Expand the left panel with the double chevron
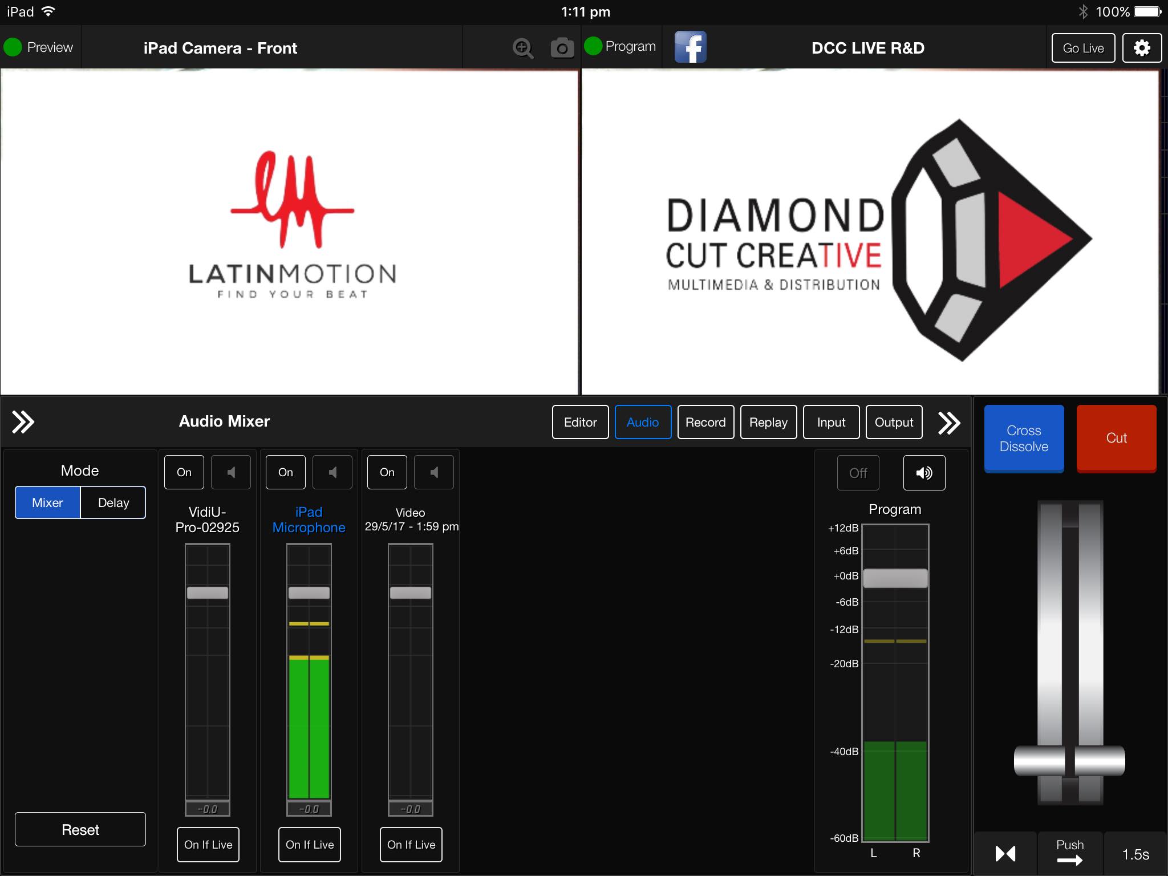This screenshot has height=876, width=1168. [23, 422]
